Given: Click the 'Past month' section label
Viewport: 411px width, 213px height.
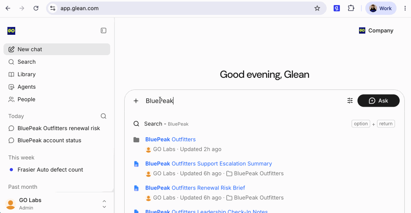Looking at the screenshot, I should (23, 187).
